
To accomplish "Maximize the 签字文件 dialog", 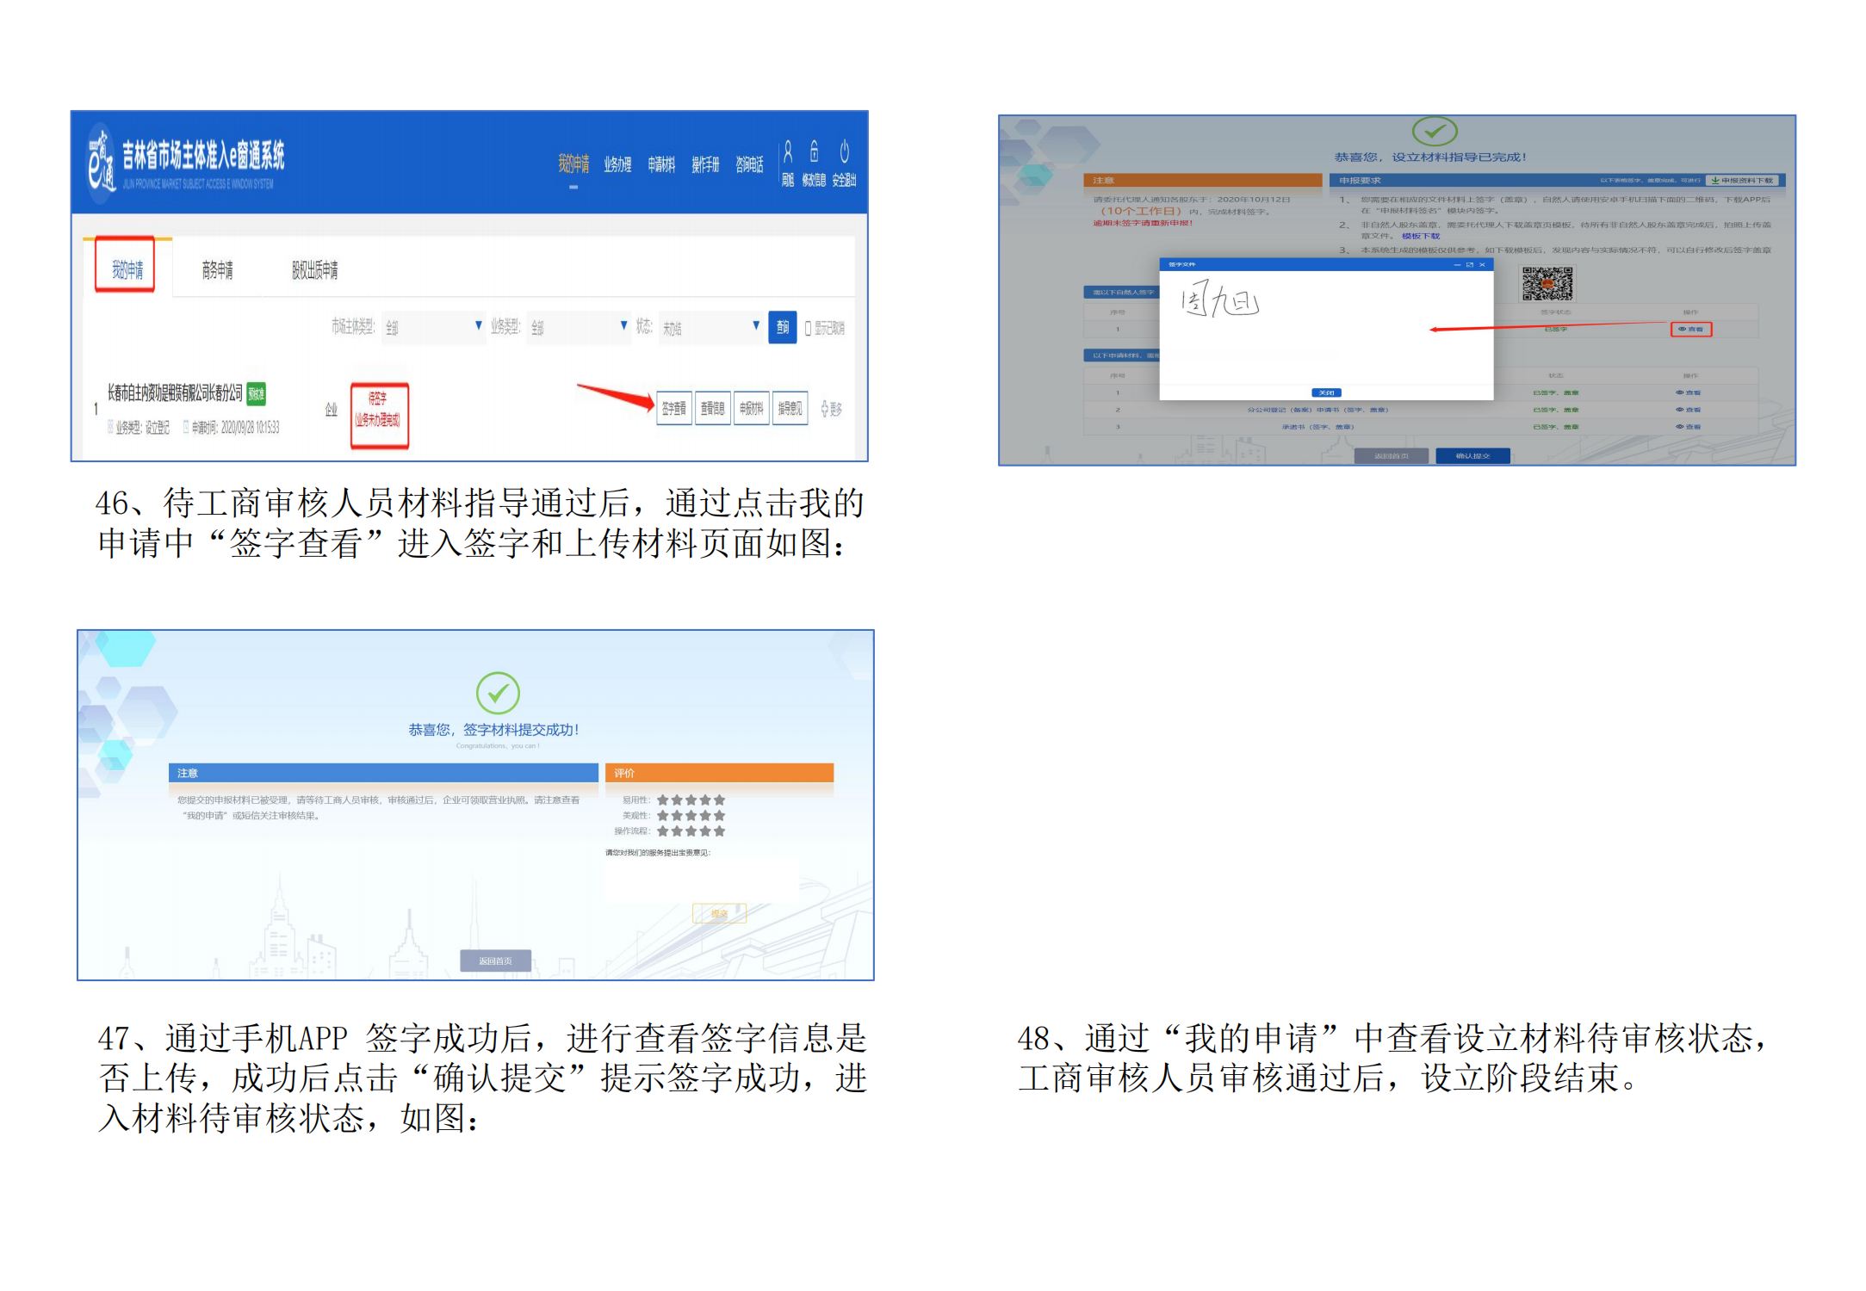I will (x=1470, y=265).
